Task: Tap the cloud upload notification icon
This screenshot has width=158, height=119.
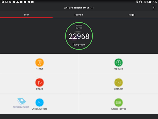Action: tap(14, 2)
